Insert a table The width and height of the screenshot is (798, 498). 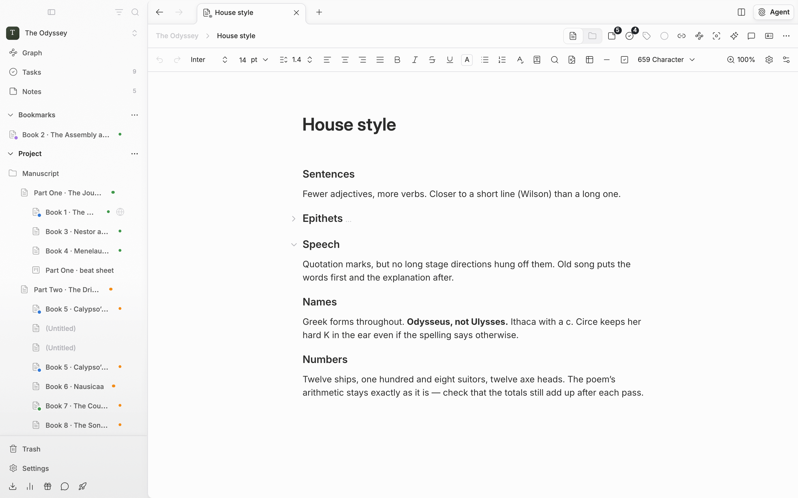(x=590, y=59)
